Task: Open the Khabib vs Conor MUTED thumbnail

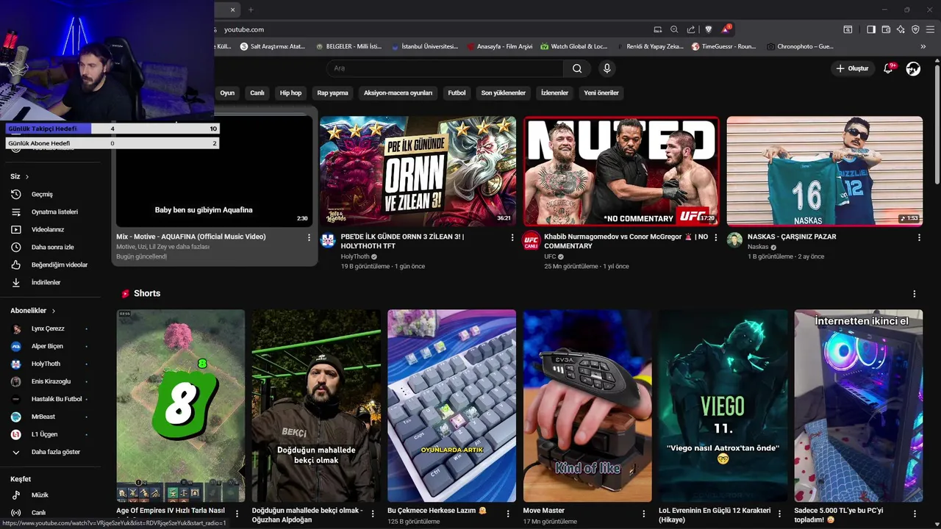Action: pyautogui.click(x=621, y=171)
